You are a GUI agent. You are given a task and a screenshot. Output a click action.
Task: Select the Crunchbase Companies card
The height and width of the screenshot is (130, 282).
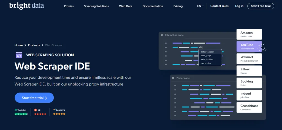click(x=249, y=107)
